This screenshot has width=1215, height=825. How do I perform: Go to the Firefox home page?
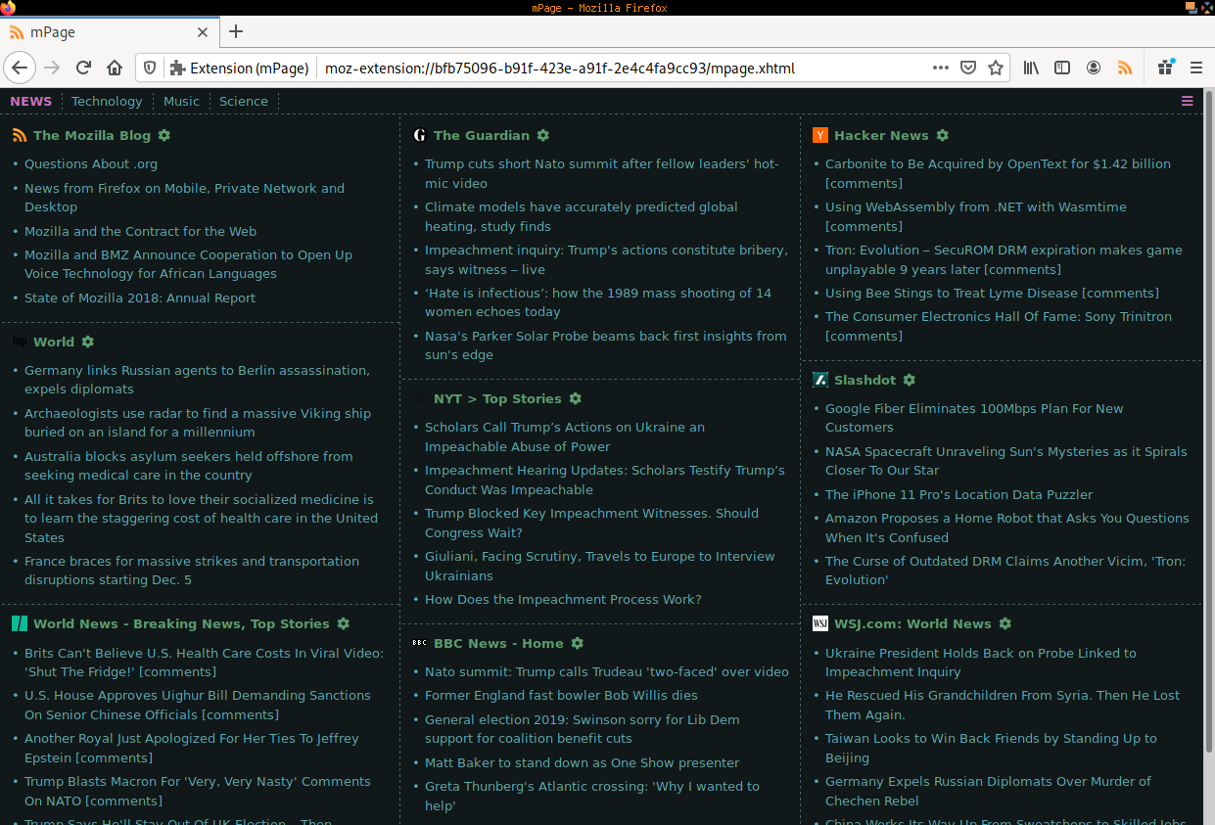115,68
